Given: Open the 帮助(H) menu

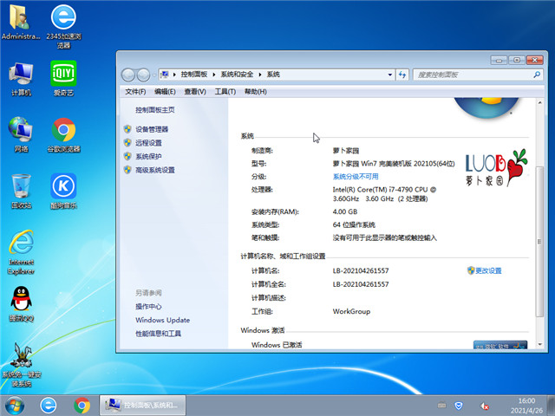Looking at the screenshot, I should [256, 92].
